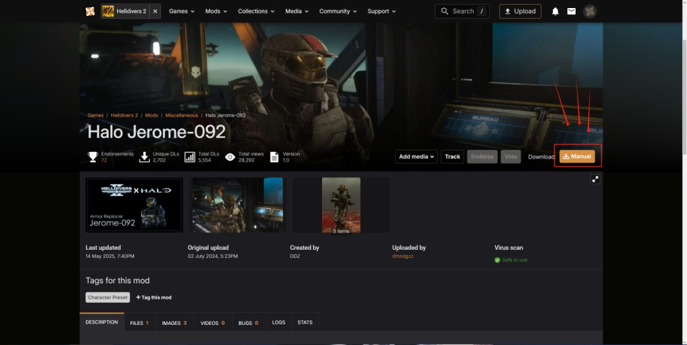The image size is (687, 345).
Task: Open the Community menu
Action: click(x=338, y=11)
